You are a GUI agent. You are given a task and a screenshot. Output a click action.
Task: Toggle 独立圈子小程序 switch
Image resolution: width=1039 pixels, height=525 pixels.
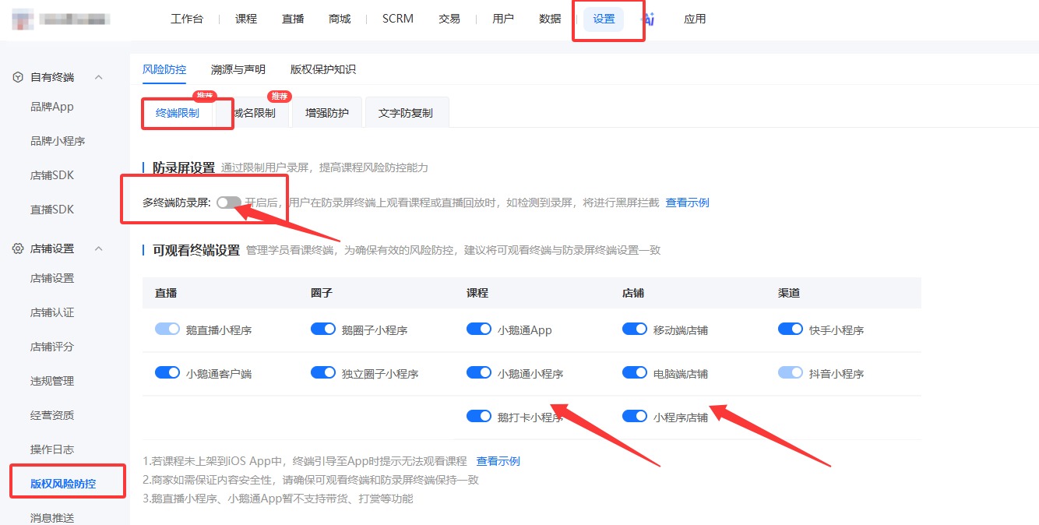[x=323, y=373]
